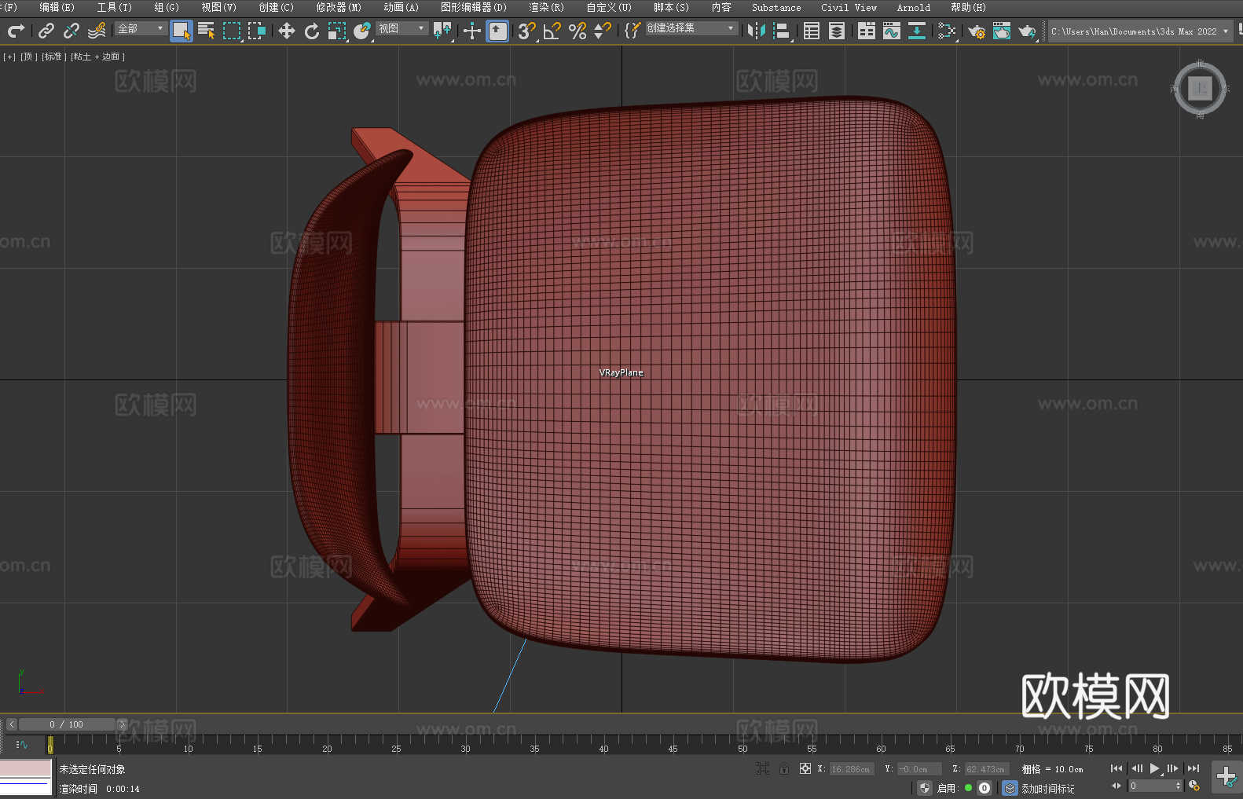Activate the Unlink Selection tool
The height and width of the screenshot is (799, 1243).
[71, 31]
